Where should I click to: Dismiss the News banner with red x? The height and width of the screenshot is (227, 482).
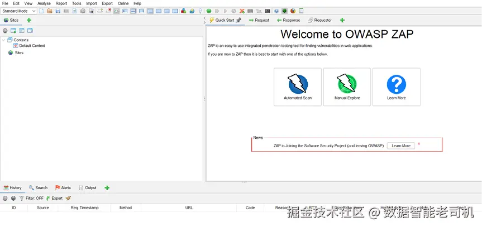pyautogui.click(x=419, y=144)
